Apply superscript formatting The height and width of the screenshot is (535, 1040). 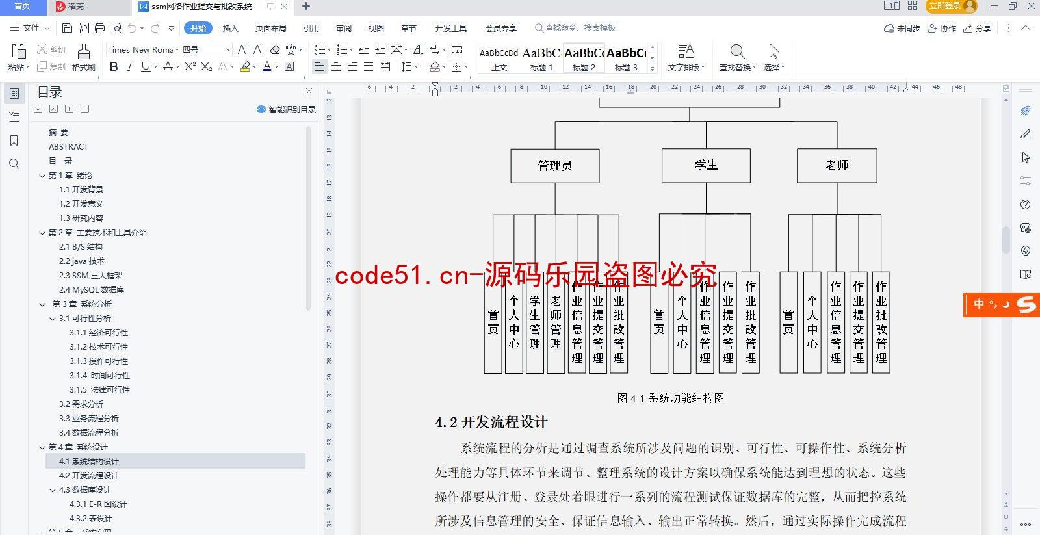tap(190, 66)
